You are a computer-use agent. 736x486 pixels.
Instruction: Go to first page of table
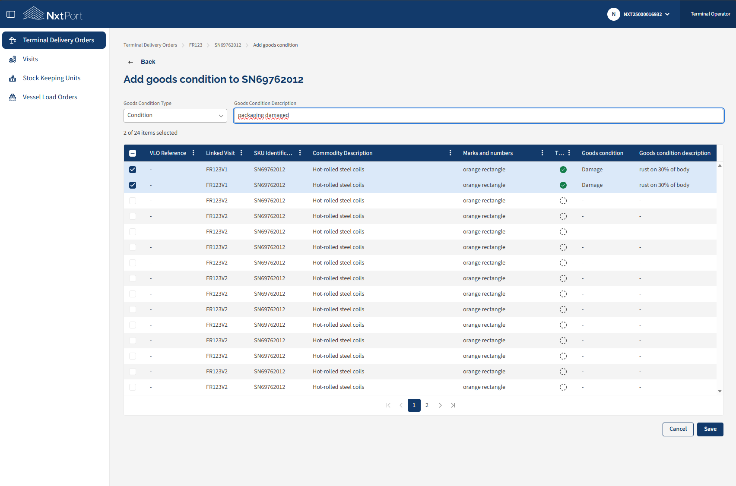click(388, 405)
